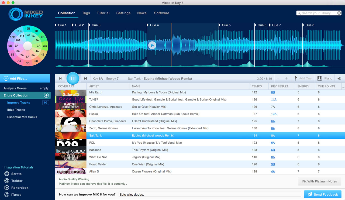This screenshot has height=200, width=345.
Task: Sort by the Key Result column header
Action: pos(281,86)
